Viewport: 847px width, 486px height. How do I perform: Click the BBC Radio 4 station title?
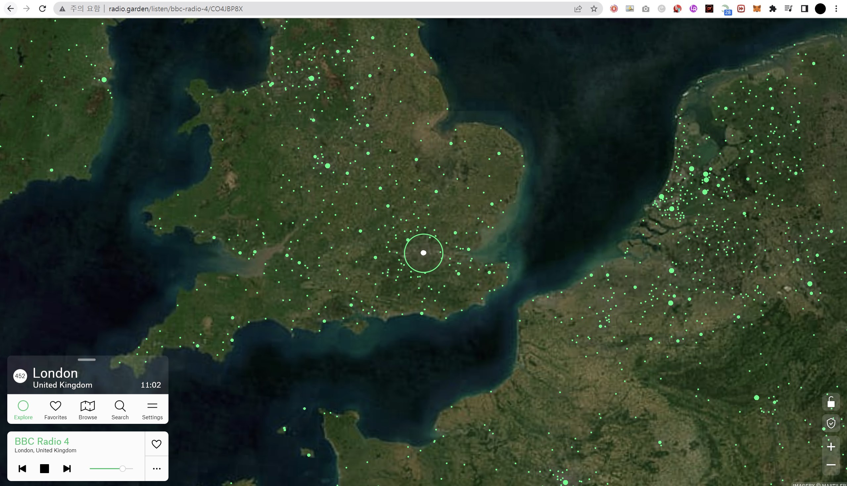42,441
